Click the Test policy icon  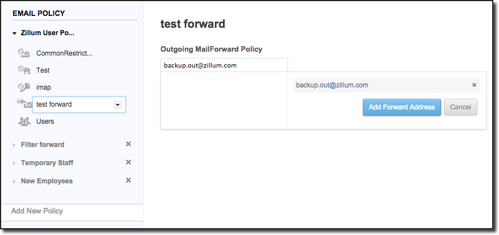tap(24, 70)
